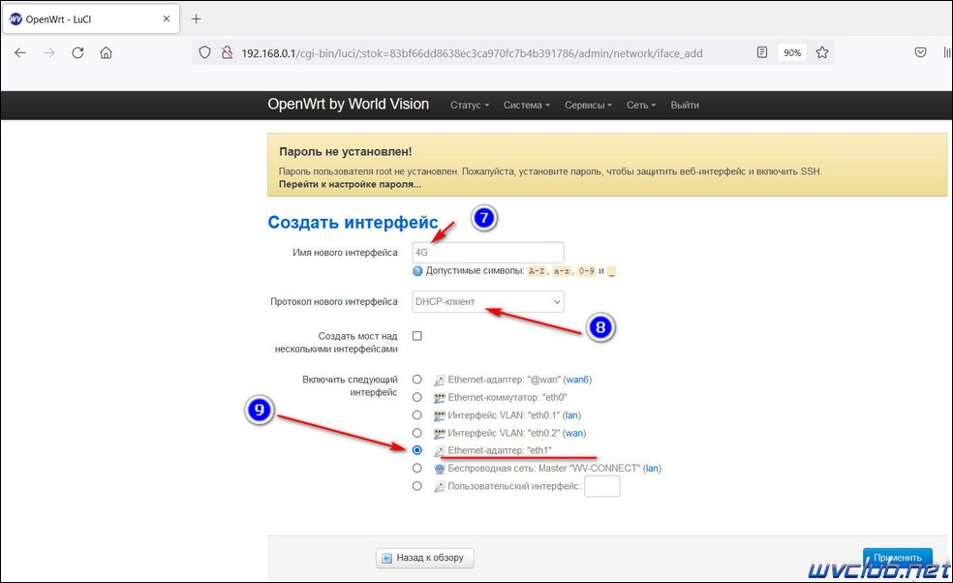Screen dimensions: 953x583
Task: Reset 90% zoom level badge
Action: coord(792,53)
